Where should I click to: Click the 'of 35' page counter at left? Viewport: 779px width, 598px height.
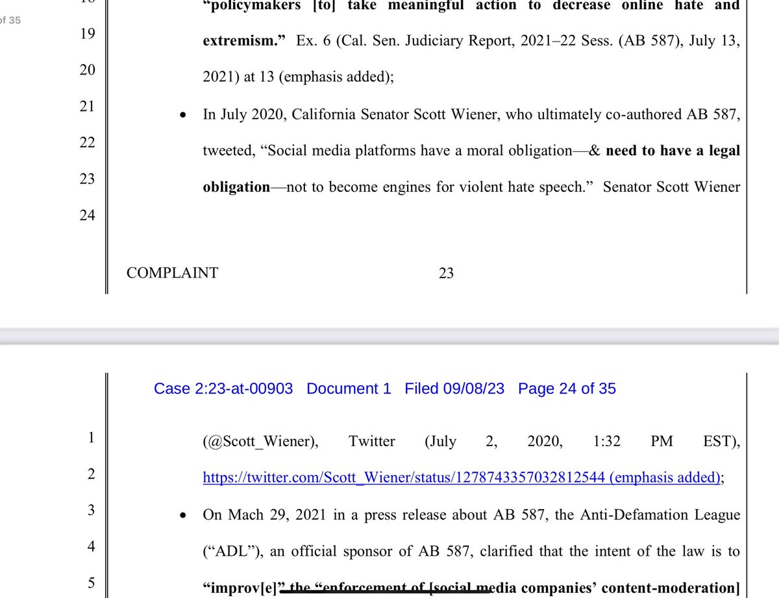(10, 20)
